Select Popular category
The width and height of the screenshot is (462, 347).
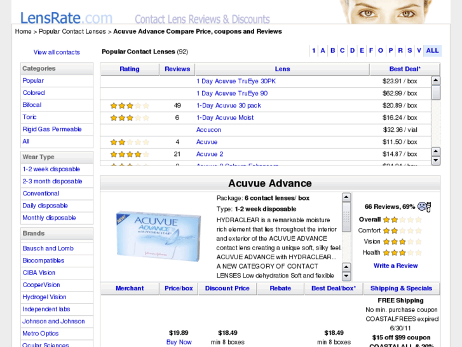click(33, 81)
